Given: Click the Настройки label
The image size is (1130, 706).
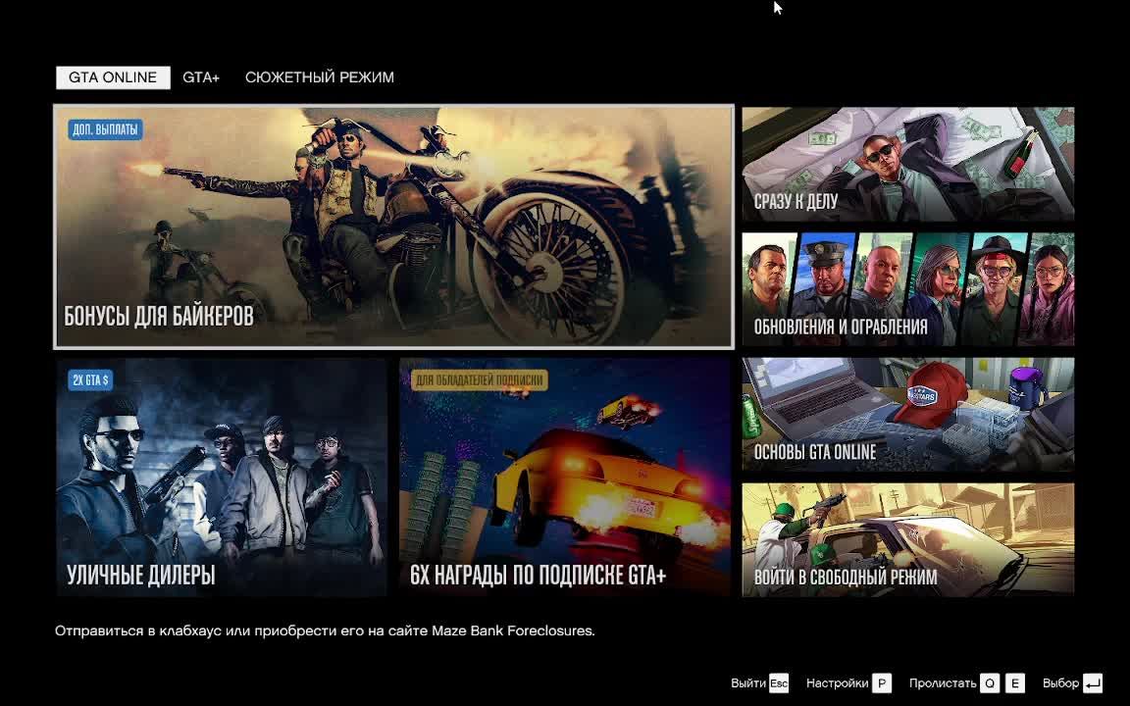Looking at the screenshot, I should tap(837, 682).
